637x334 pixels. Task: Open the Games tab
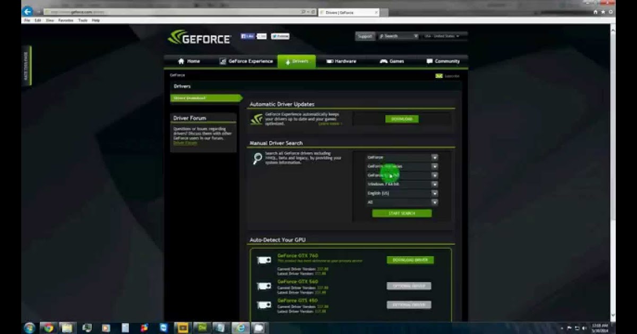point(392,61)
